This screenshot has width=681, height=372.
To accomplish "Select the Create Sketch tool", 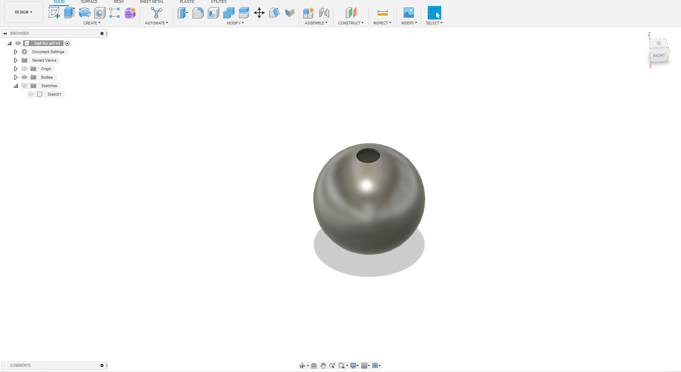I will pos(54,13).
